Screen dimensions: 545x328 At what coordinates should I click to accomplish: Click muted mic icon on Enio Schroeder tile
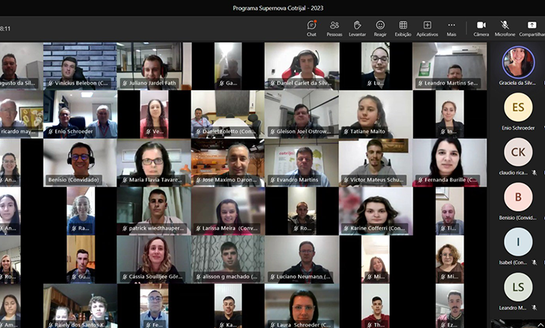(x=51, y=131)
